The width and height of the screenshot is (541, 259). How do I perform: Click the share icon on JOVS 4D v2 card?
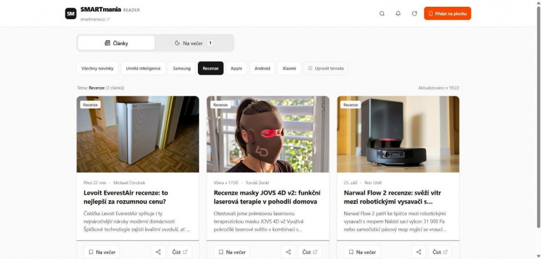click(x=289, y=252)
